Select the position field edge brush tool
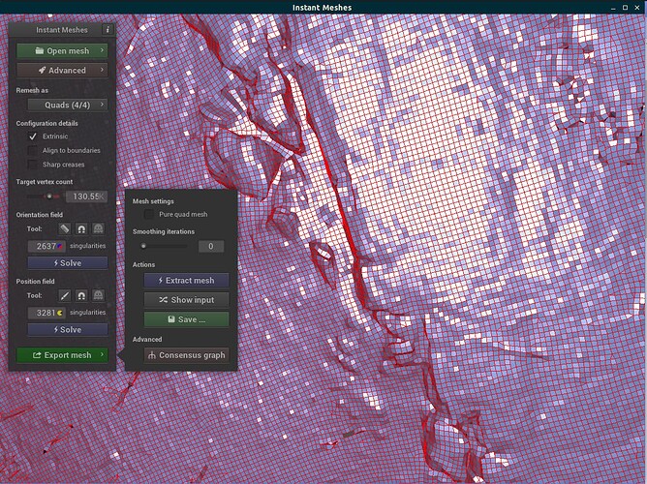647x484 pixels. click(65, 295)
